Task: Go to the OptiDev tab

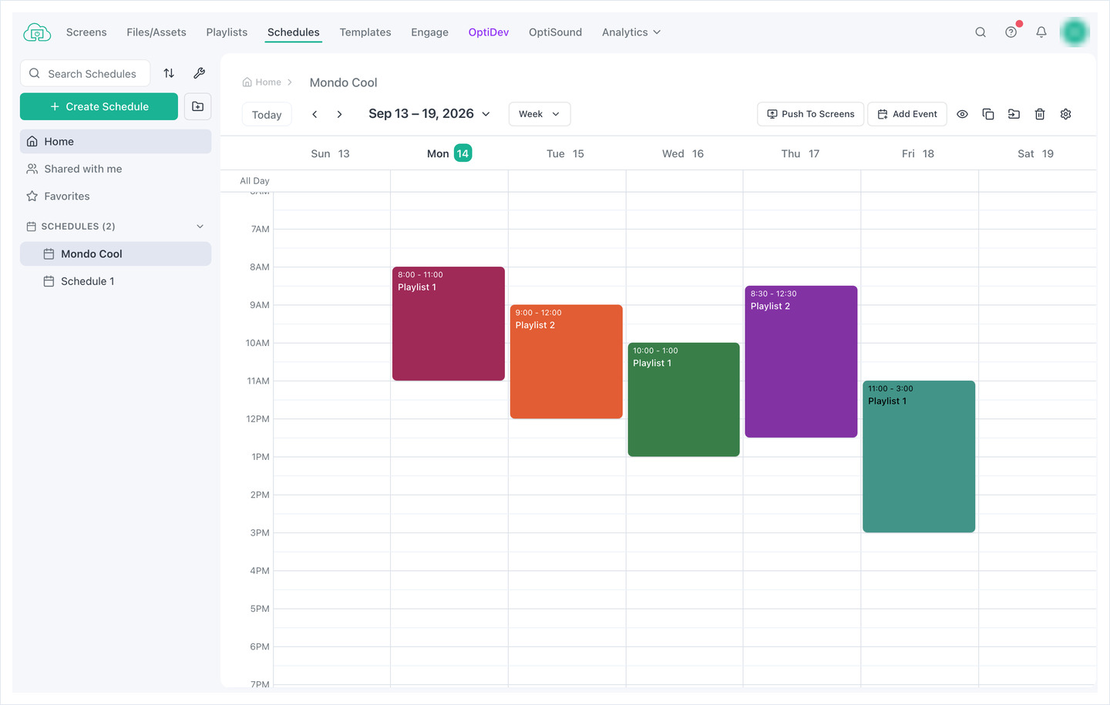Action: (489, 32)
